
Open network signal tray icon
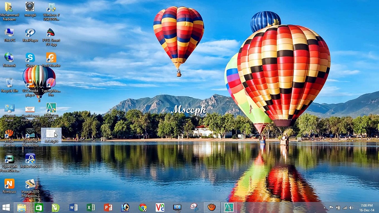click(x=345, y=208)
